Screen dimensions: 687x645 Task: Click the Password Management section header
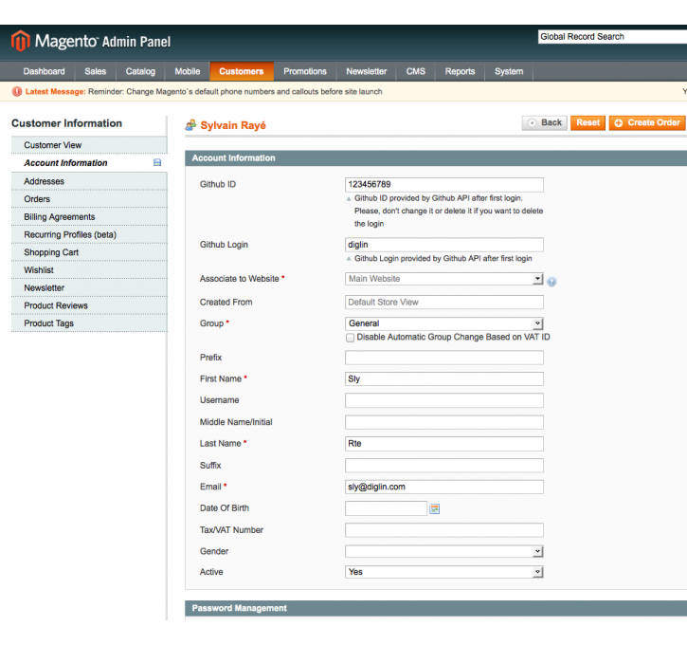[x=436, y=609]
